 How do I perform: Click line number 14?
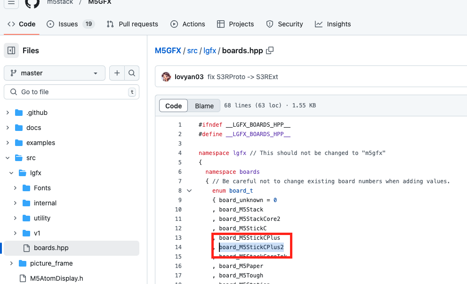click(x=178, y=247)
